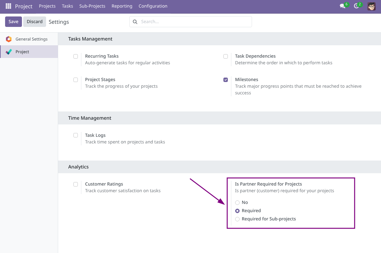This screenshot has height=253, width=381.
Task: Open General Settings via its hexagon icon
Action: 9,39
